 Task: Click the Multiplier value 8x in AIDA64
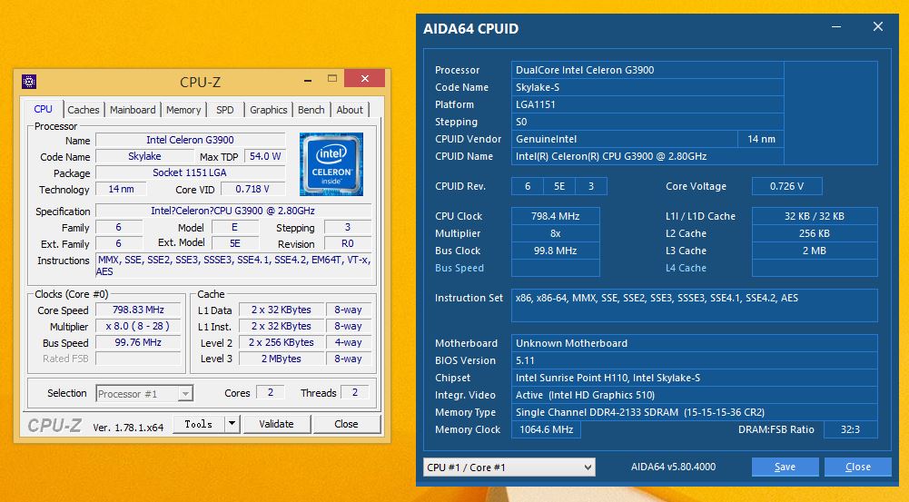(x=556, y=233)
